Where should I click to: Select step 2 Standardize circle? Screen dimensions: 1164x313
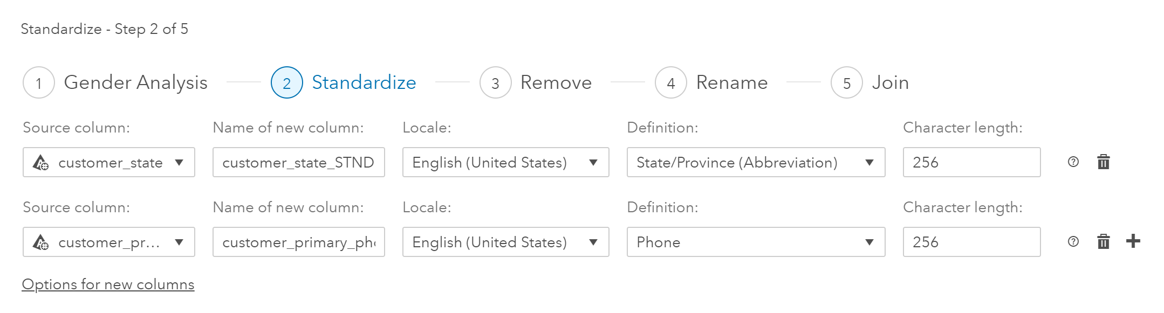[287, 83]
